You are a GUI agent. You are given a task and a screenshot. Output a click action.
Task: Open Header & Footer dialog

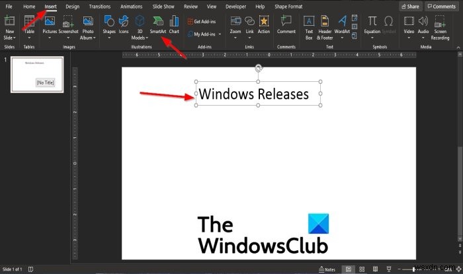(x=325, y=28)
